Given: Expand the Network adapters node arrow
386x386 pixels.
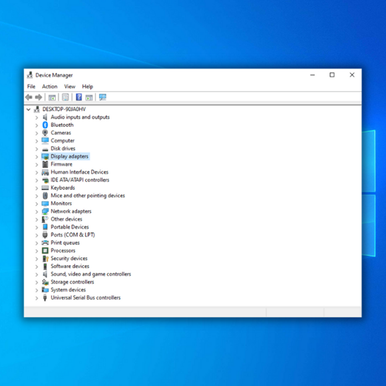Looking at the screenshot, I should pos(36,212).
